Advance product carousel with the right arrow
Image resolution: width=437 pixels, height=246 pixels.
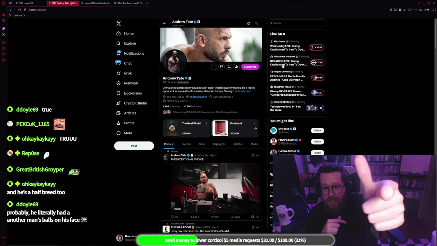pyautogui.click(x=255, y=128)
